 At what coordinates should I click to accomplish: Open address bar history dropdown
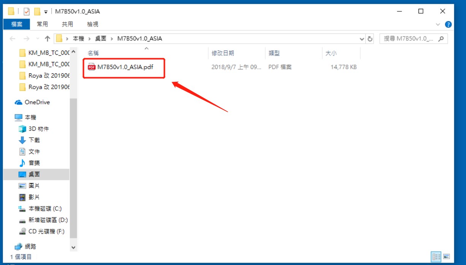361,39
